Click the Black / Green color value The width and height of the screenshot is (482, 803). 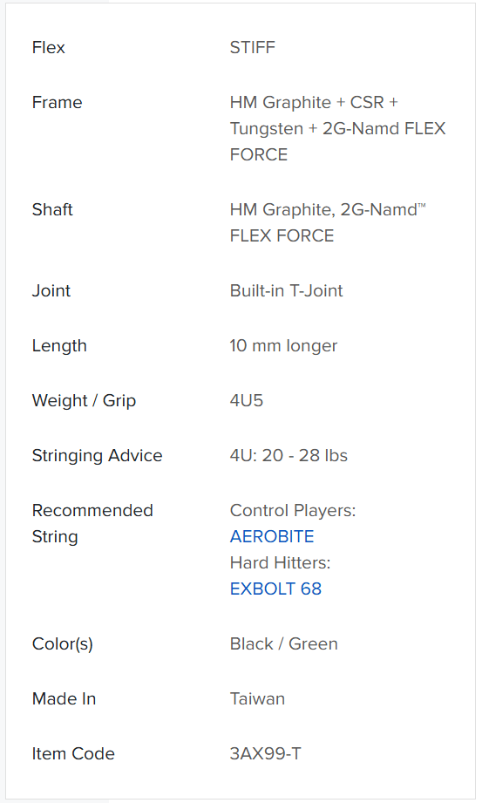284,643
